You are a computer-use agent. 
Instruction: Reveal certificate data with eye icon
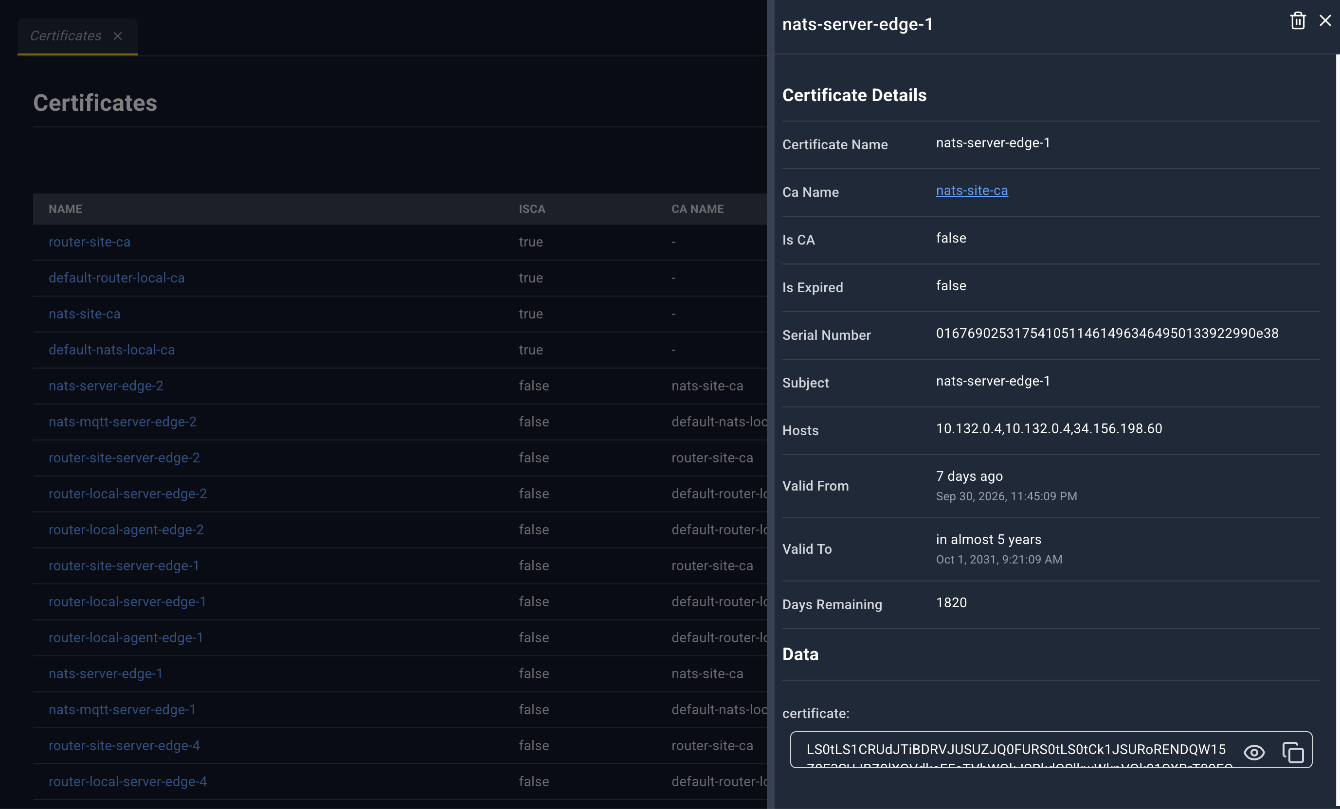(1254, 752)
